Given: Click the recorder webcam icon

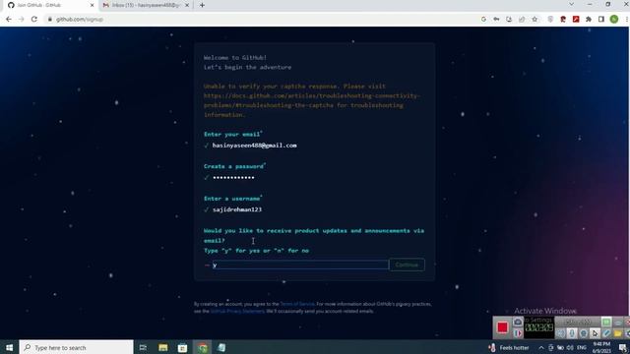Looking at the screenshot, I should click(x=584, y=333).
